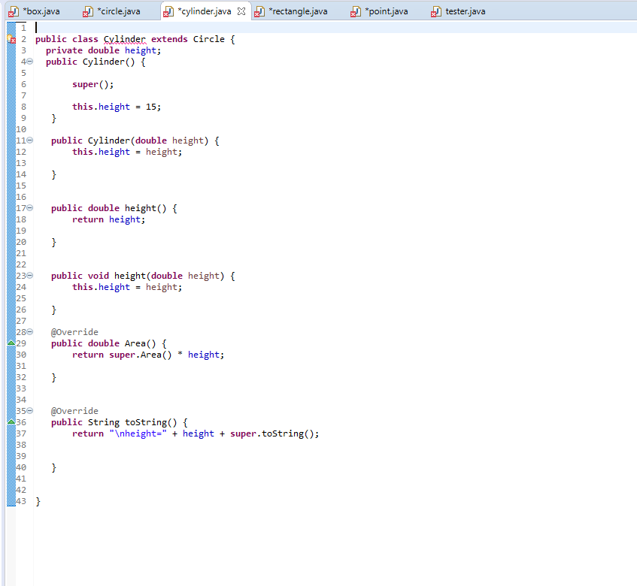Screen dimensions: 637x586
Task: Collapse the toString method fold marker
Action: (28, 410)
